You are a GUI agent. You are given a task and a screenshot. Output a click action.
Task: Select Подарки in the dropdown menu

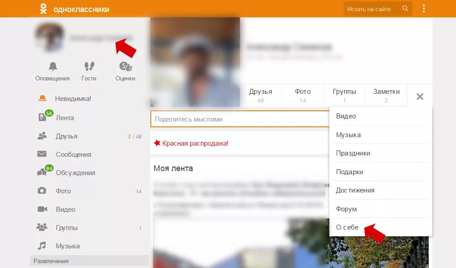coord(381,172)
